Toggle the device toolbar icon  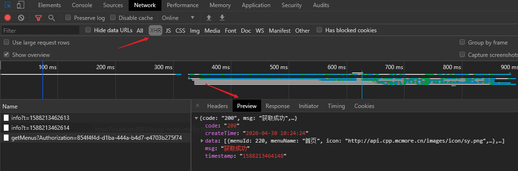coord(20,5)
